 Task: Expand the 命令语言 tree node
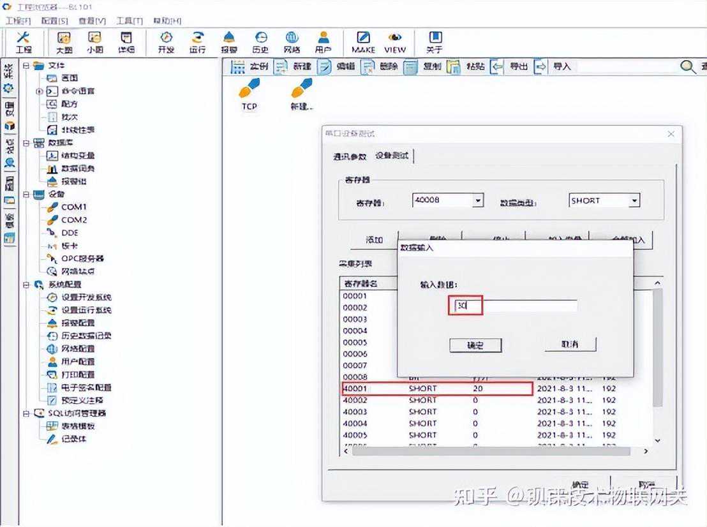point(40,91)
